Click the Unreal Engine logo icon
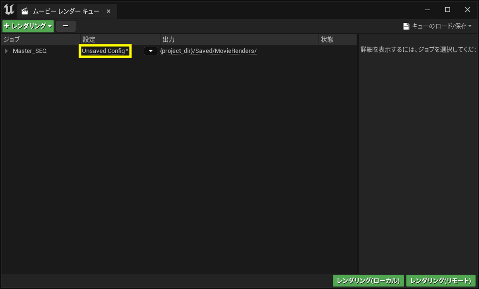 (8, 9)
